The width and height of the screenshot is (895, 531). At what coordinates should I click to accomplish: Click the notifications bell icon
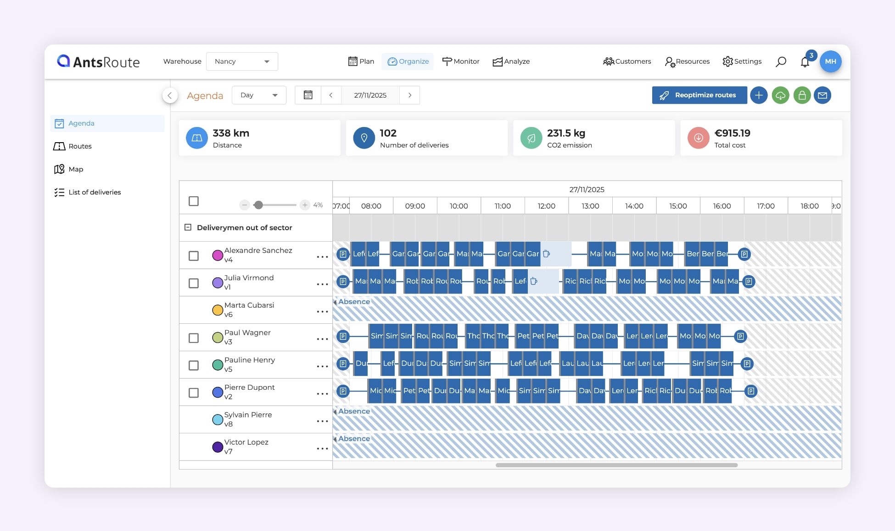805,62
